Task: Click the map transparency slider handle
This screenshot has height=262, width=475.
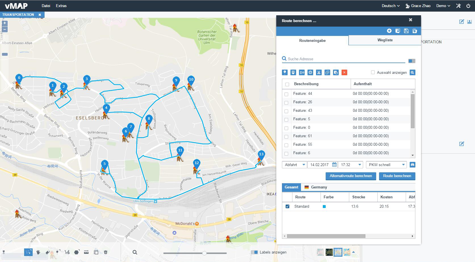Action: (204, 253)
